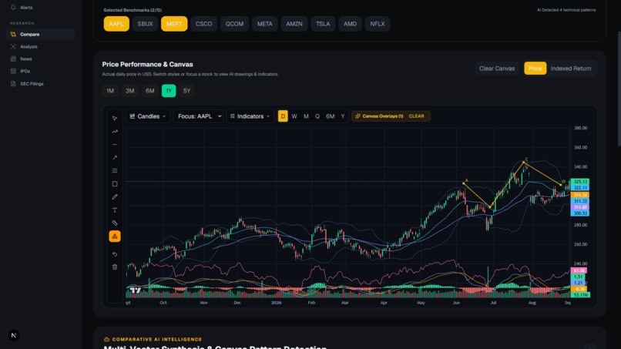Screen dimensions: 621x349
Task: Toggle the NFLX benchmark chip
Action: pyautogui.click(x=378, y=24)
